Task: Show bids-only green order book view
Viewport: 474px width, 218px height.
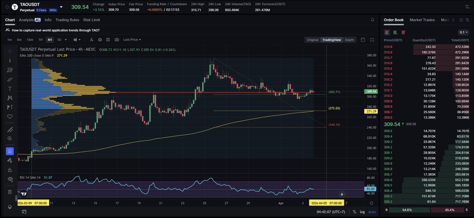Action: point(395,32)
